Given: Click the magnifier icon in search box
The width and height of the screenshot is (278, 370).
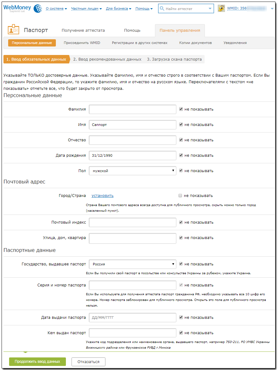Looking at the screenshot, I should click(162, 8).
